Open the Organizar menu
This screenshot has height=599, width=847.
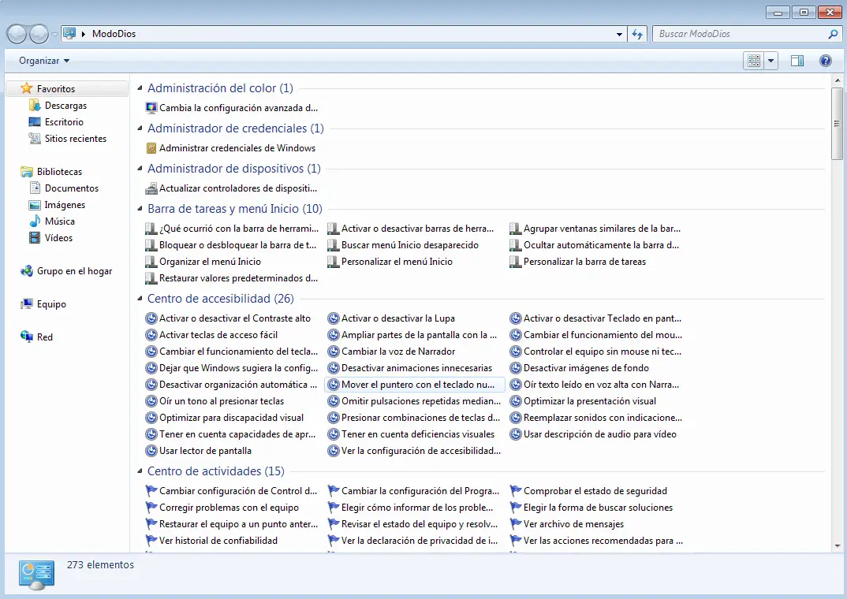44,61
